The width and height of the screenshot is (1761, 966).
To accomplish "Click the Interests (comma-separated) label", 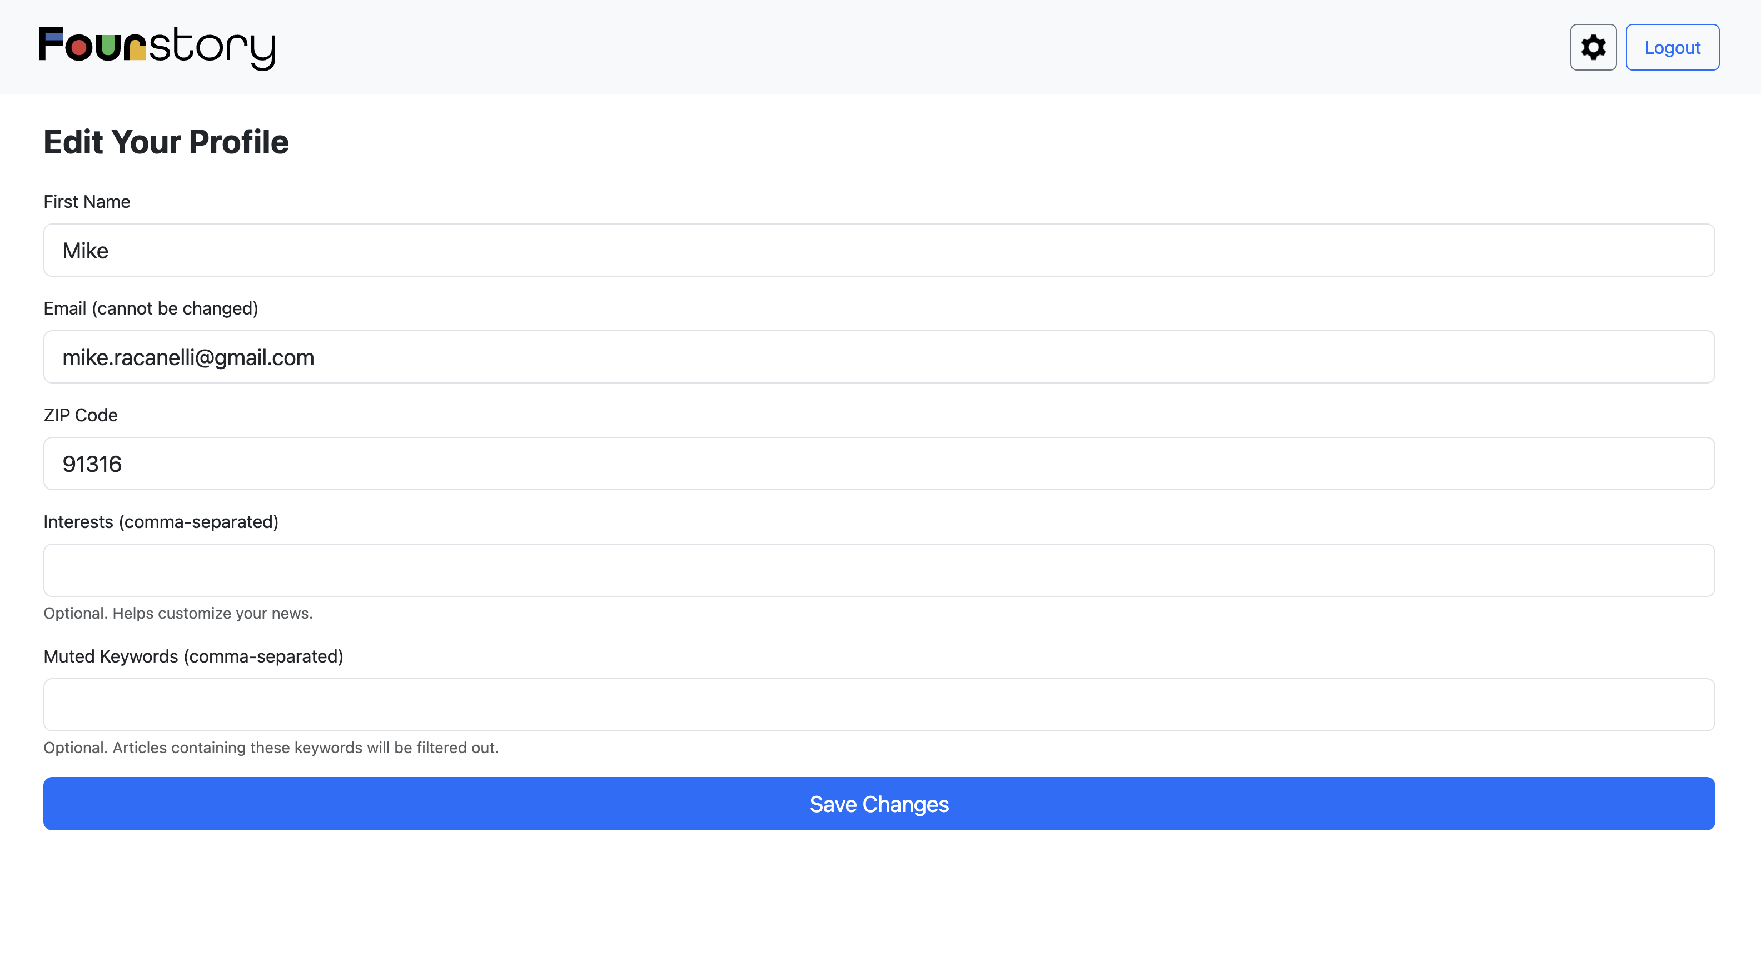I will [x=161, y=521].
